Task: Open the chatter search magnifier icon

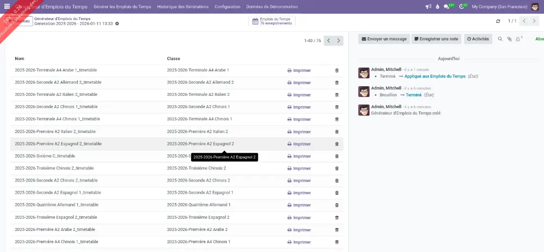Action: click(x=500, y=39)
